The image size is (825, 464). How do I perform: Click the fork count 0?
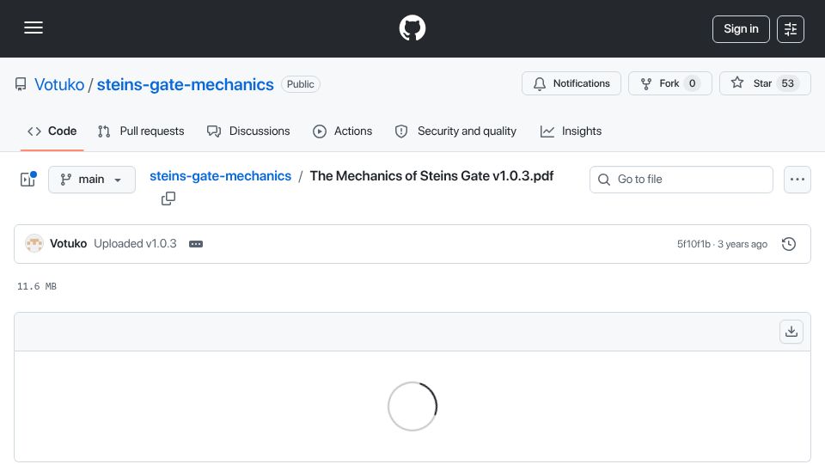[x=693, y=83]
